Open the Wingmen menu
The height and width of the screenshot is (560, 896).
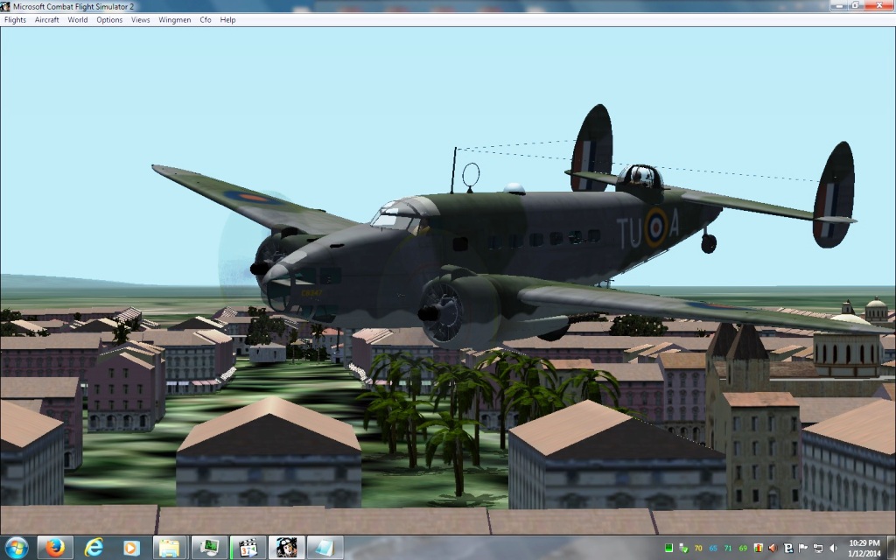tap(175, 19)
